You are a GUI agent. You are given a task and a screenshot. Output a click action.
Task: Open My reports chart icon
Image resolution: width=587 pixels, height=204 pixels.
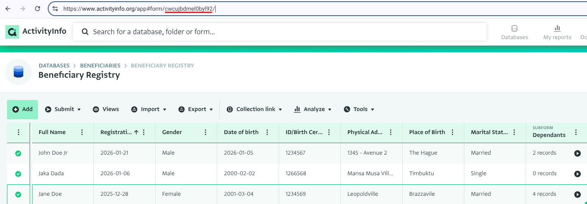557,28
